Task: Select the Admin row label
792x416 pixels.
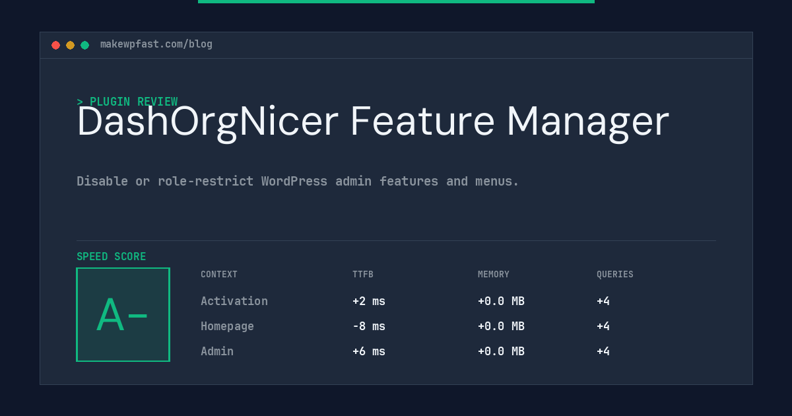Action: [x=217, y=351]
